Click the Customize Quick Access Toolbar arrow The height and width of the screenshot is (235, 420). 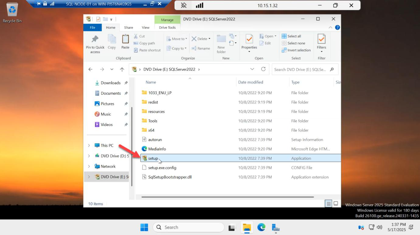pos(111,19)
